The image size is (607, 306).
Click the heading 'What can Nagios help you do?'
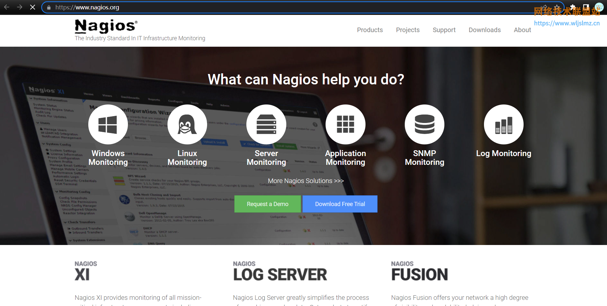306,80
